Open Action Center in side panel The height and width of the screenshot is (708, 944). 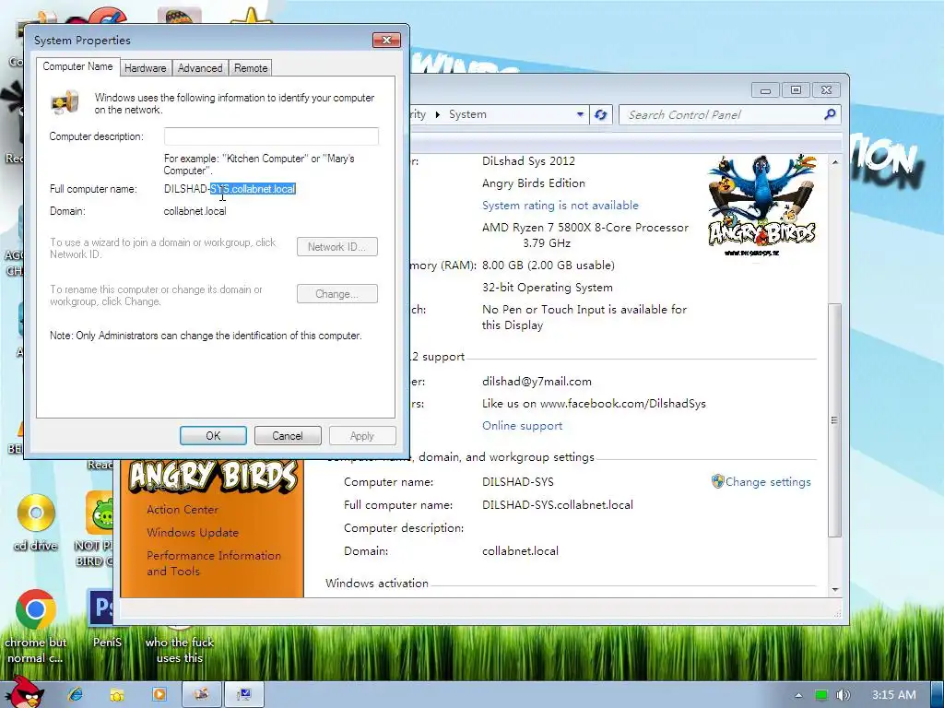[x=182, y=509]
